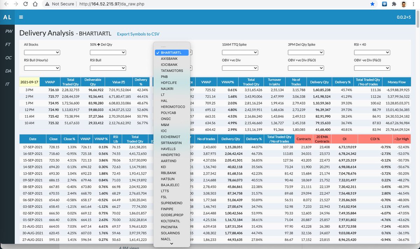Open the RSI < 40 dropdown
This screenshot has width=420, height=249.
(372, 52)
